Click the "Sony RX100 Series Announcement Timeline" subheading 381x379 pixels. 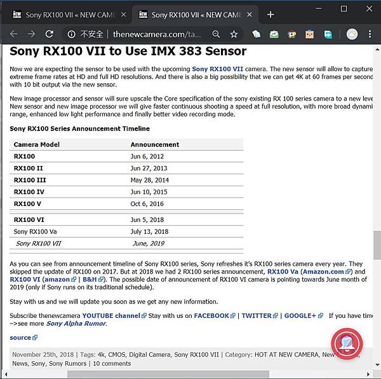coord(80,128)
